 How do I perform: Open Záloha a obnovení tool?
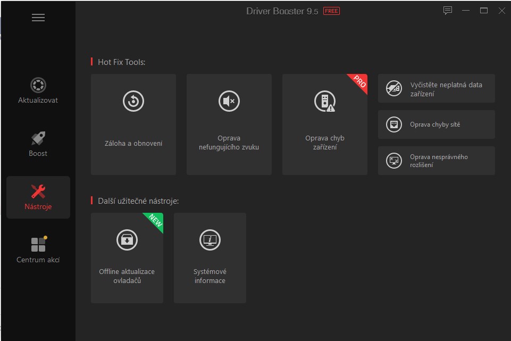coord(133,124)
